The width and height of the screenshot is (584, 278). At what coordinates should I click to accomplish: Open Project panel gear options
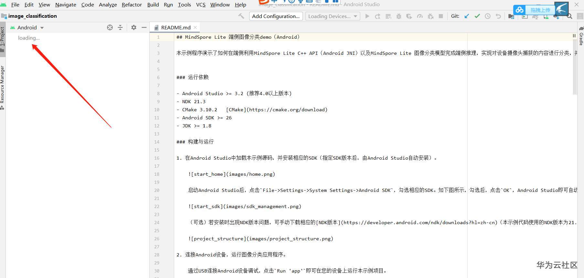pyautogui.click(x=134, y=27)
